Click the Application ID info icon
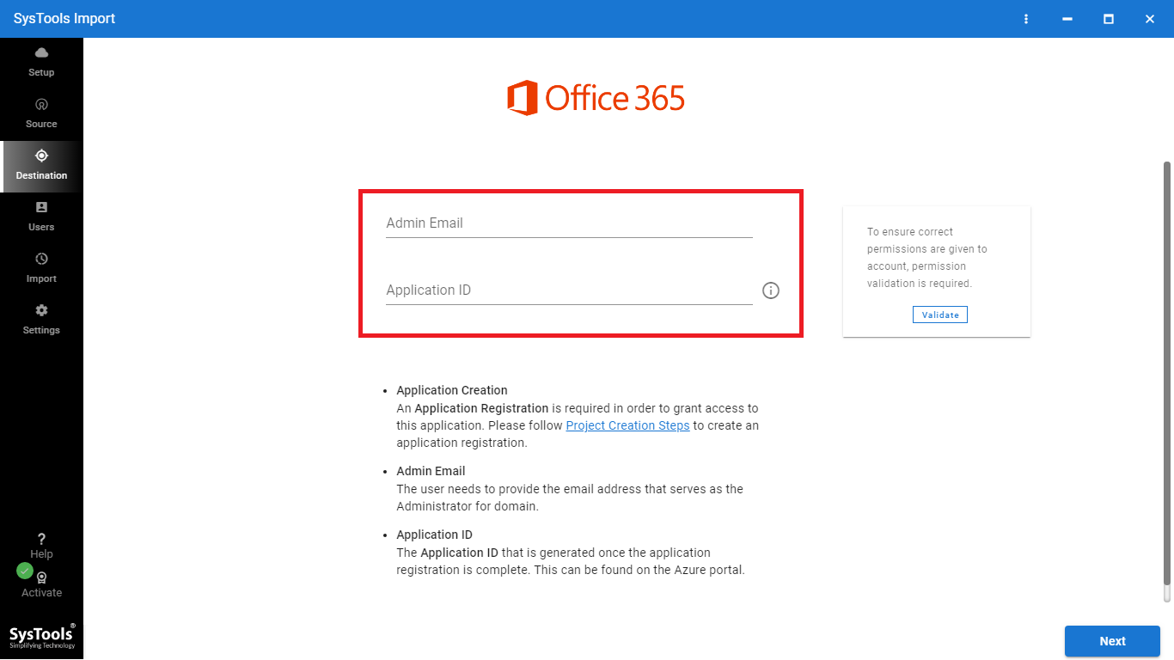Image resolution: width=1174 pixels, height=660 pixels. coord(771,290)
